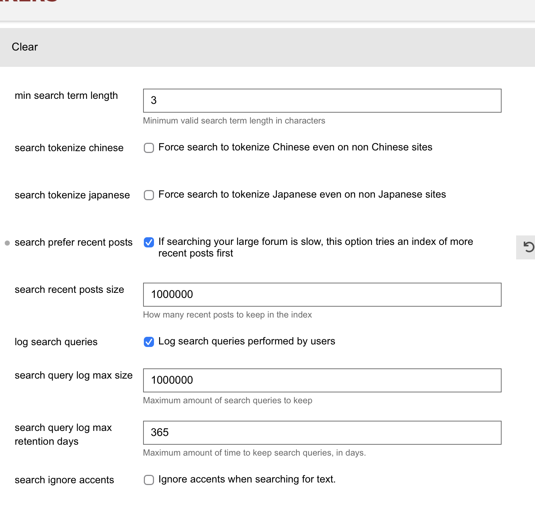Click the 'log search queries' setting label
Screen dimensions: 535x529
coord(56,342)
